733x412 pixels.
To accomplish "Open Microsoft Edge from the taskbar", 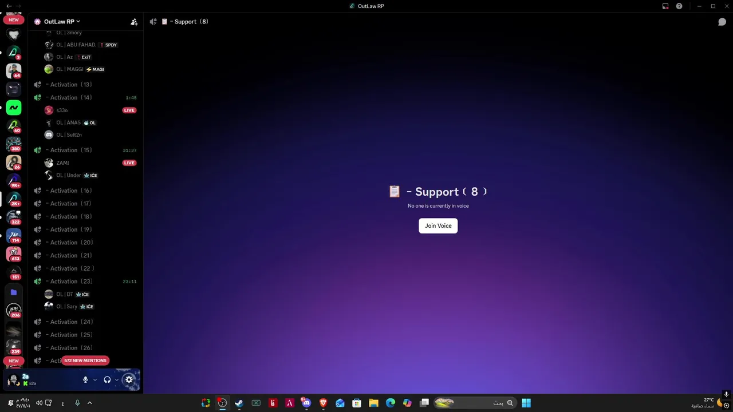I will tap(391, 403).
